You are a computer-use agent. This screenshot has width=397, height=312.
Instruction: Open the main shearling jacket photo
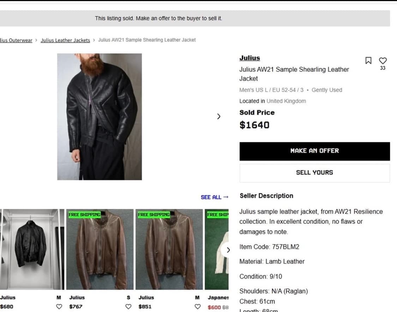(x=100, y=116)
